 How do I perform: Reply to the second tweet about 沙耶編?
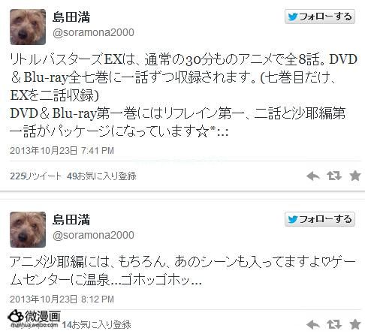[313, 325]
